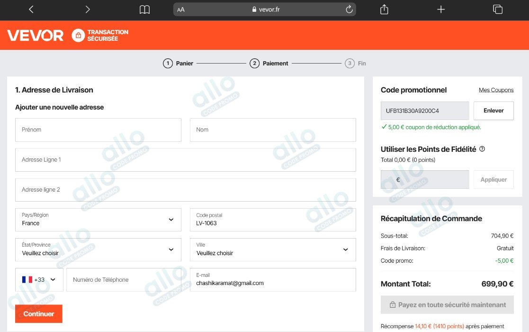Click the loyalty points help question-mark icon
This screenshot has height=332, width=529.
coord(482,149)
